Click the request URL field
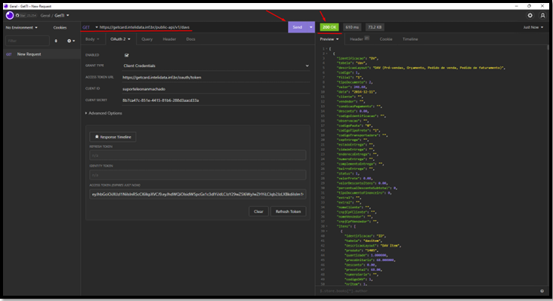Viewport: 553px width, 301px height. click(192, 27)
